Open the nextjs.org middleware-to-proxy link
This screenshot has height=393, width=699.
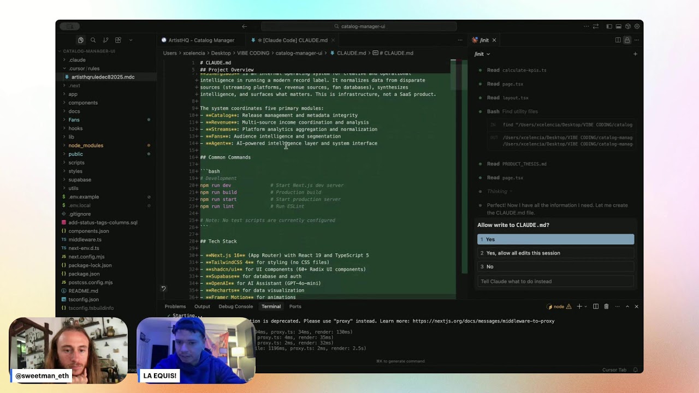(483, 321)
